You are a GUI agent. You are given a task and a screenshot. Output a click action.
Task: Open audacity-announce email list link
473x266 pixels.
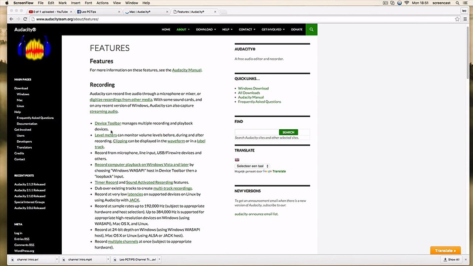click(256, 214)
